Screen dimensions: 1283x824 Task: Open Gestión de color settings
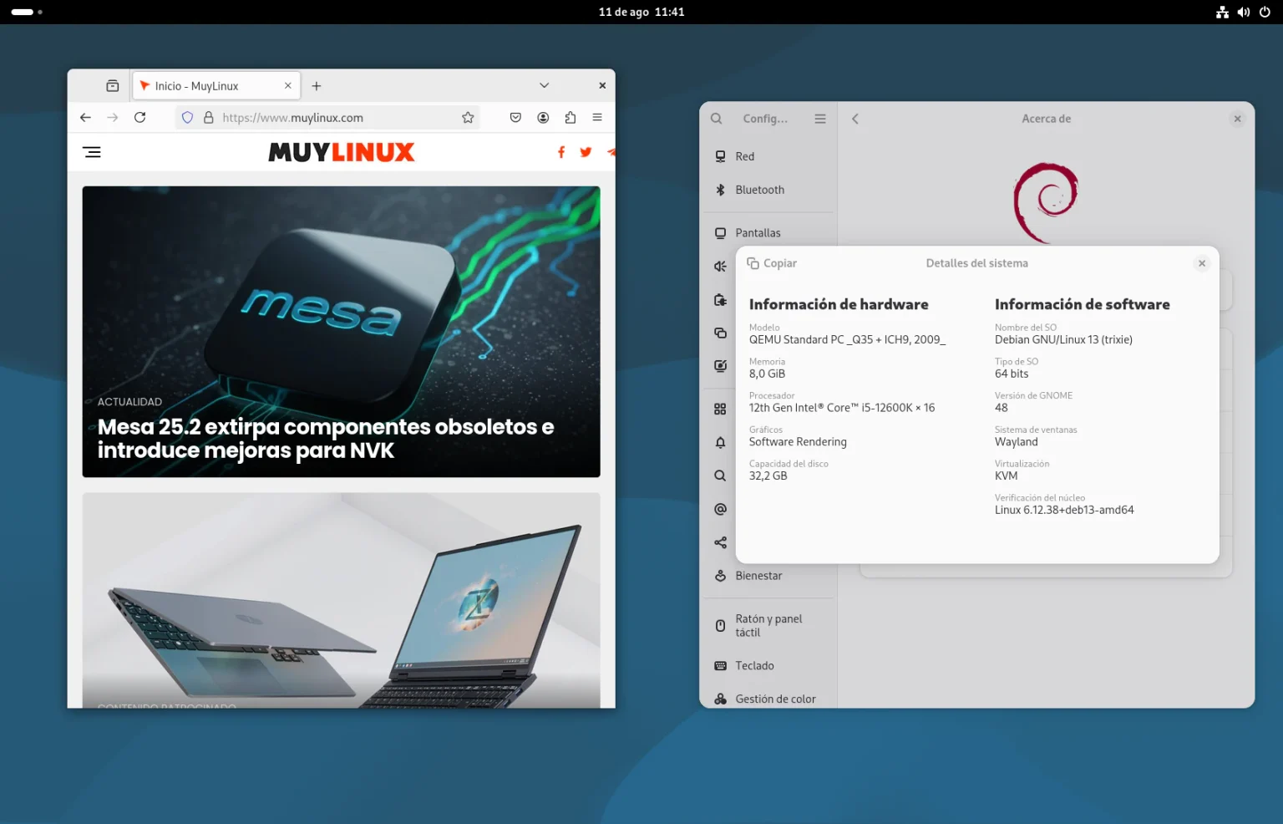point(768,699)
